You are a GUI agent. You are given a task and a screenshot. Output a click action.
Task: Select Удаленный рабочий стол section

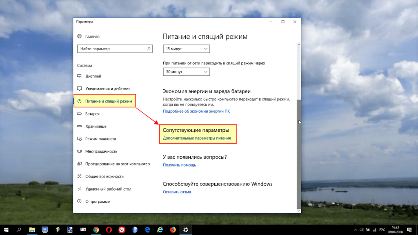click(108, 189)
